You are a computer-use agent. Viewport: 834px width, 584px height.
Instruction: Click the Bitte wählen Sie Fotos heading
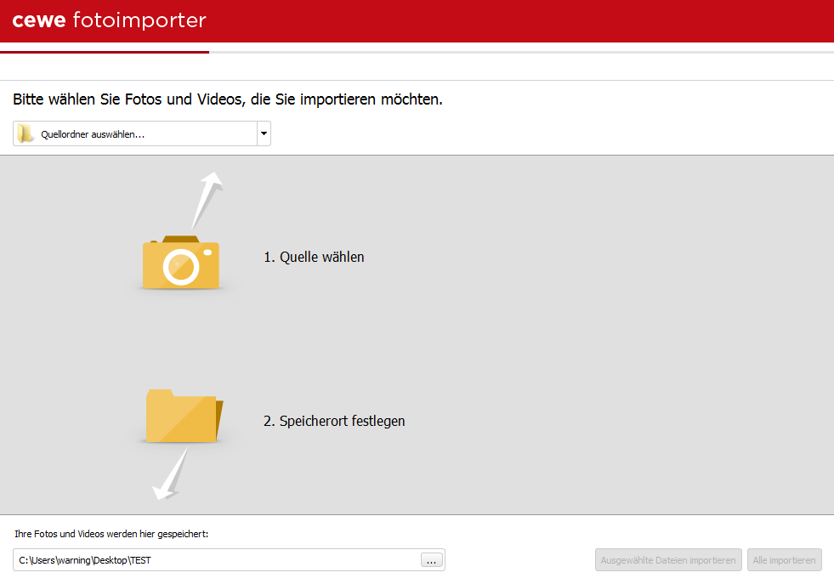point(228,99)
